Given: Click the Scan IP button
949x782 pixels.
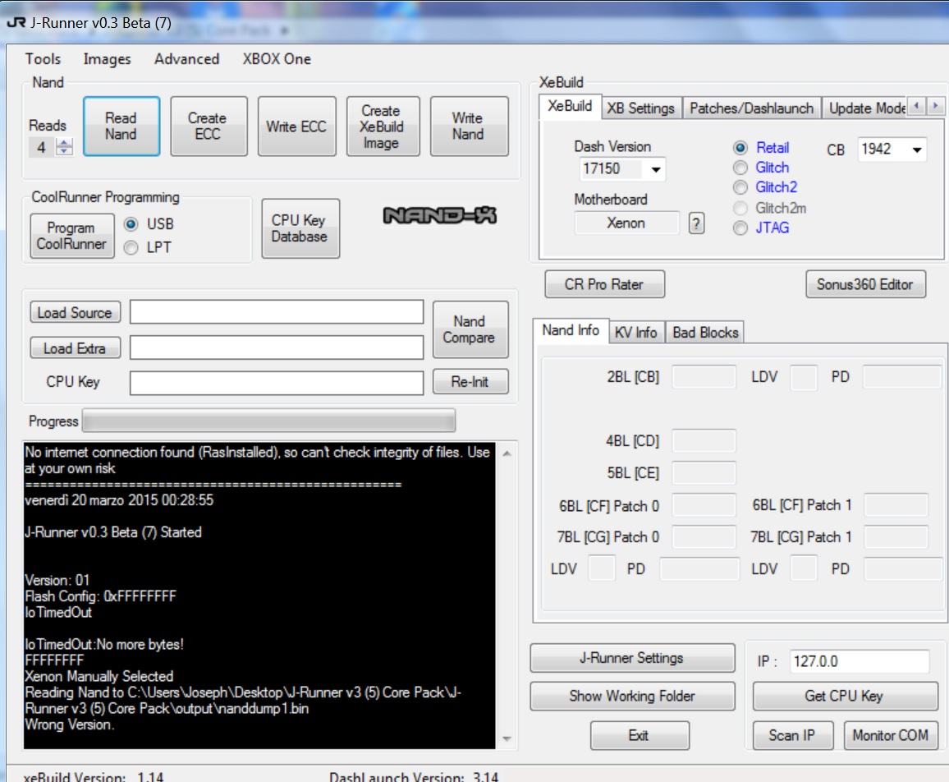Looking at the screenshot, I should [793, 735].
